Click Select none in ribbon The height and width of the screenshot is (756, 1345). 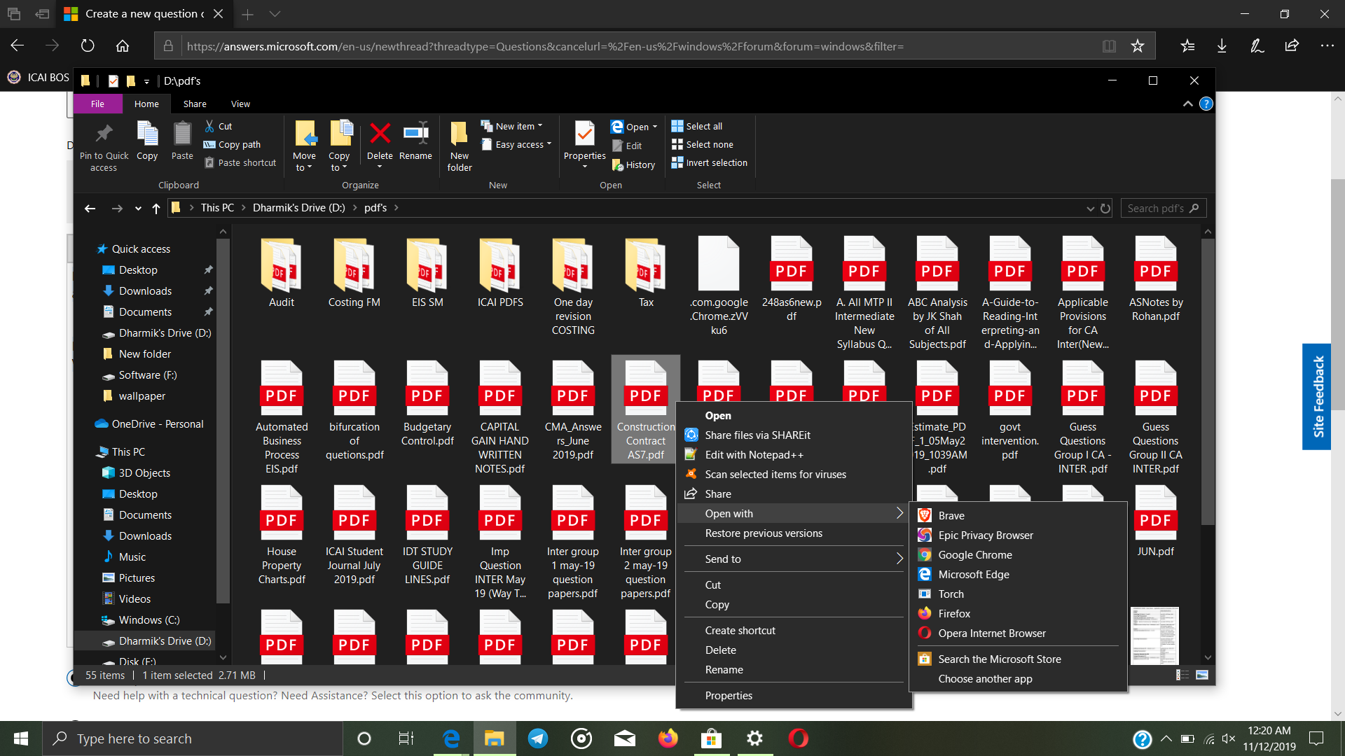pyautogui.click(x=703, y=144)
